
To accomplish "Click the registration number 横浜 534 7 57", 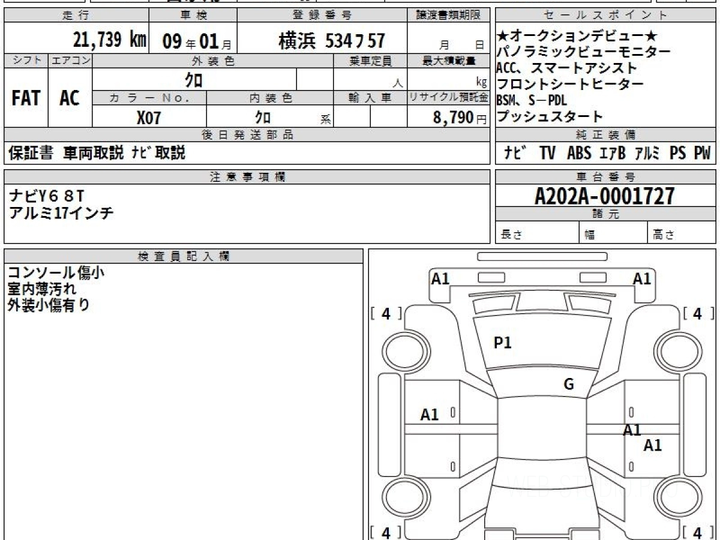I will (332, 41).
